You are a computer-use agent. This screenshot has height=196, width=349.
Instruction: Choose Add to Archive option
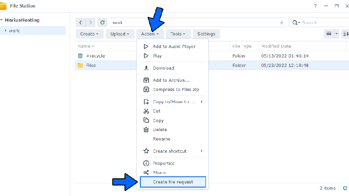coord(173,80)
